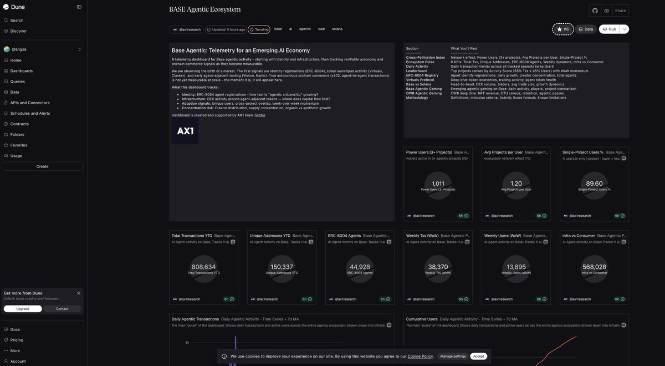
Task: Open comment icon on Unique Addresses YTD card
Action: click(311, 242)
